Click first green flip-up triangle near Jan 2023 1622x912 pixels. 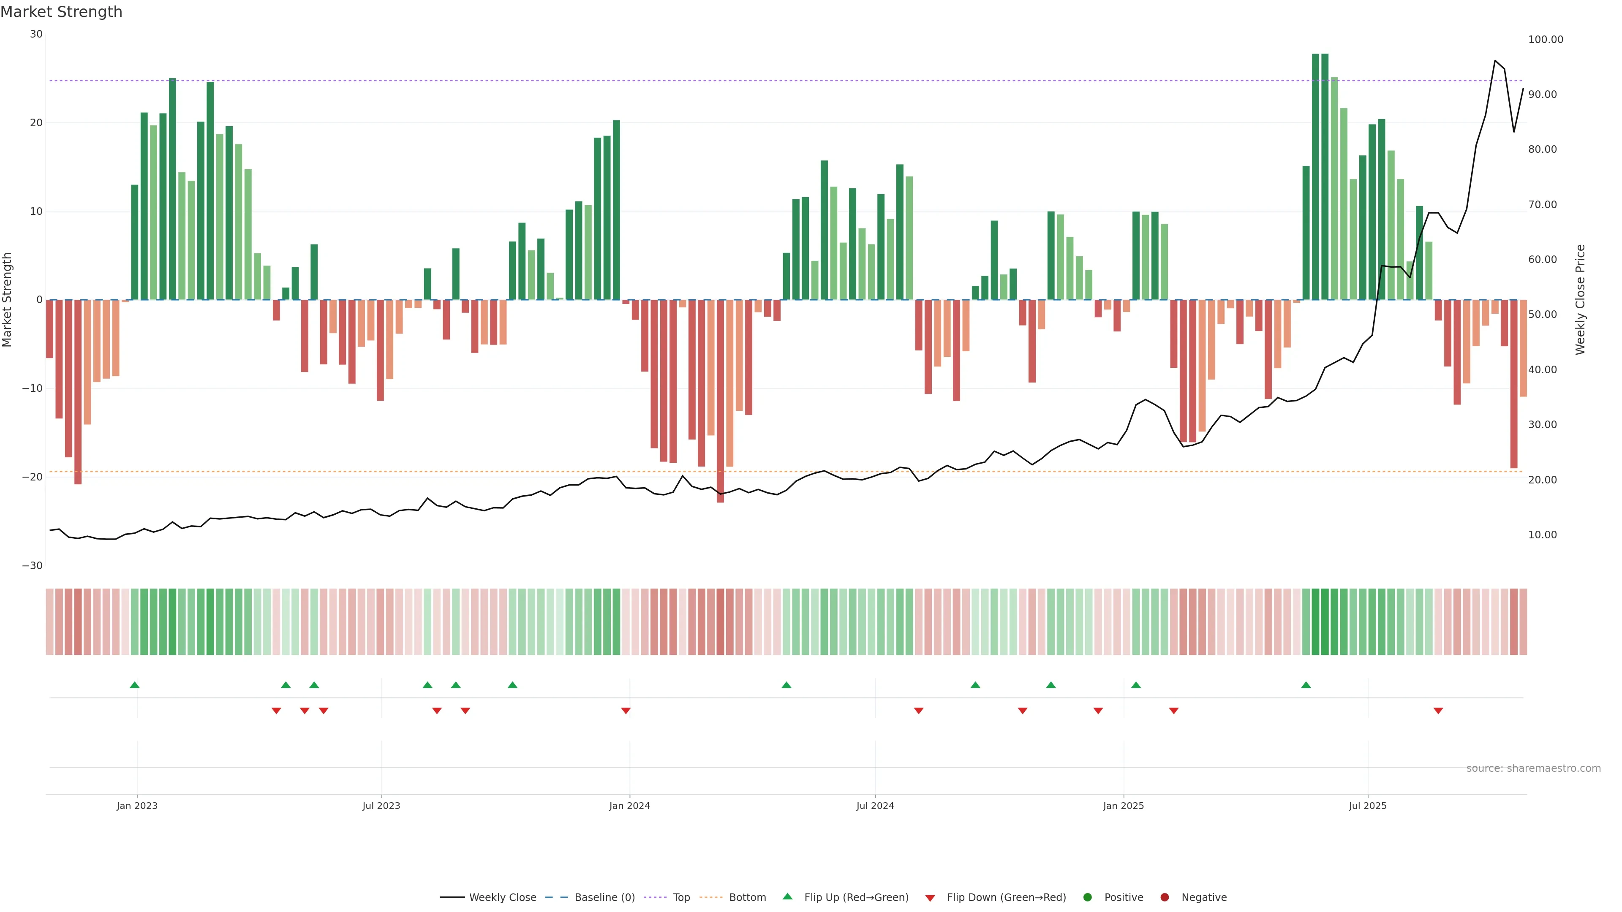134,685
